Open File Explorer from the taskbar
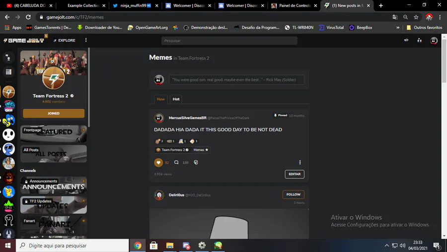Image resolution: width=447 pixels, height=252 pixels. [170, 246]
